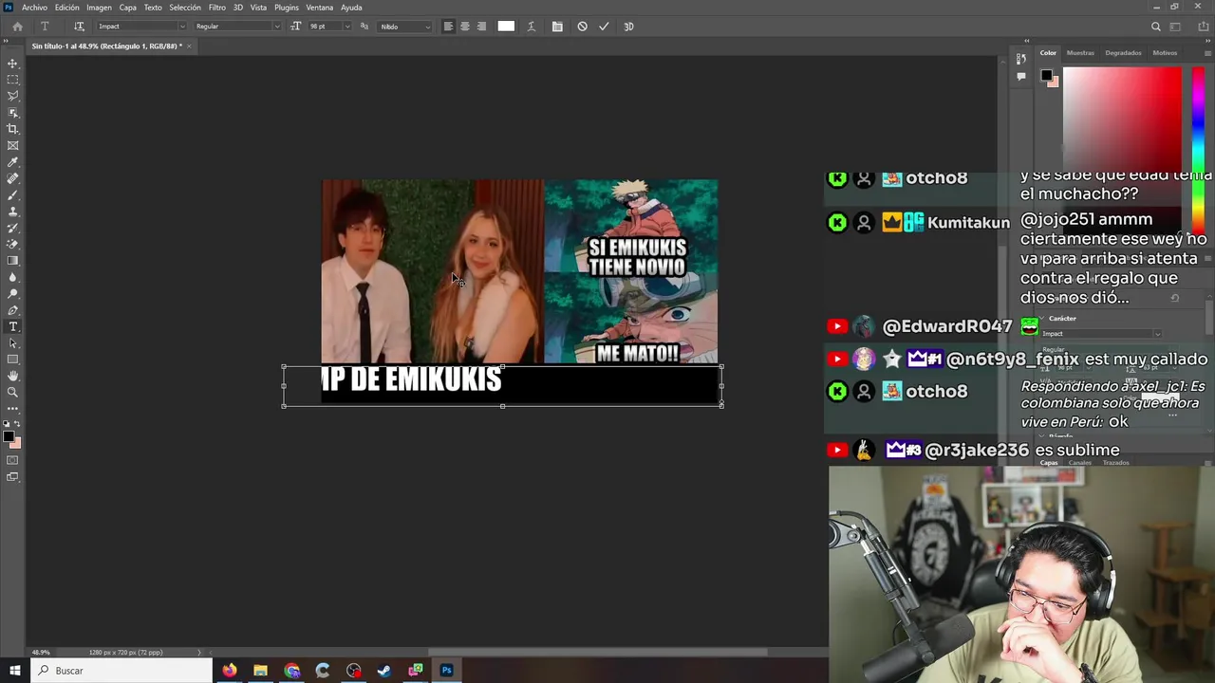Select the Rectangular Marquee tool
The height and width of the screenshot is (683, 1215).
point(12,80)
